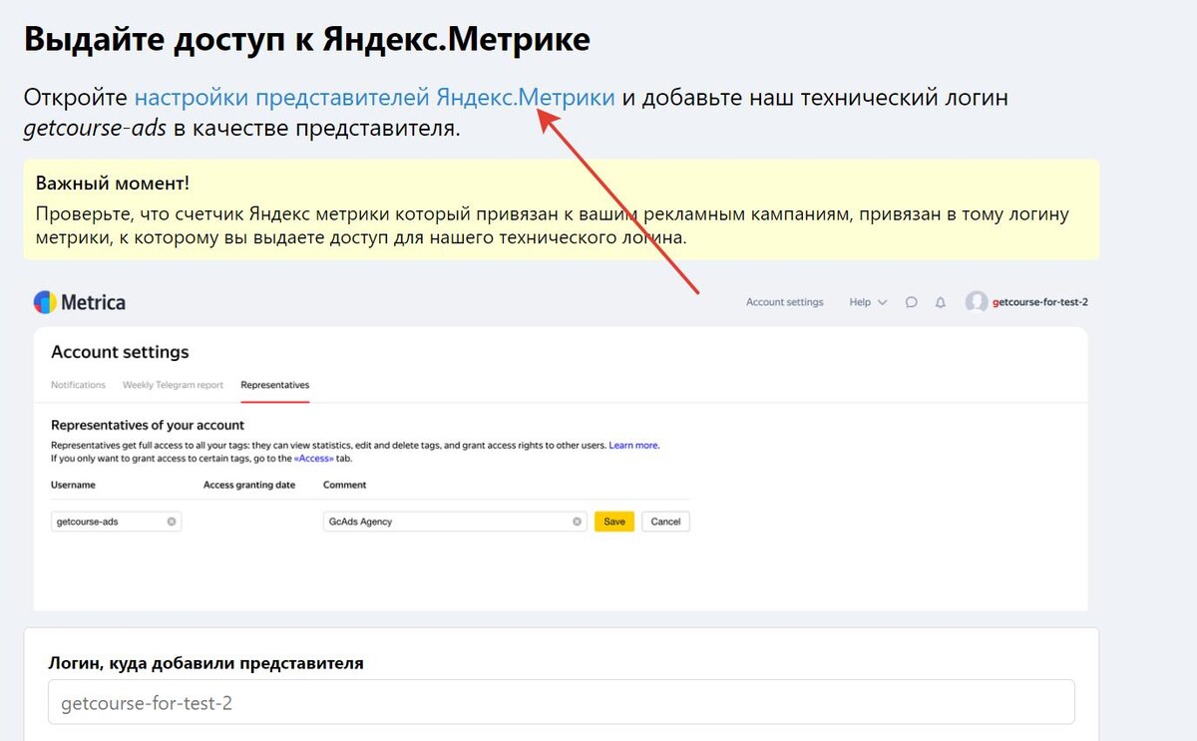Open настройки представителей Яндекс.Метрики link
Image resolution: width=1197 pixels, height=741 pixels.
click(374, 98)
